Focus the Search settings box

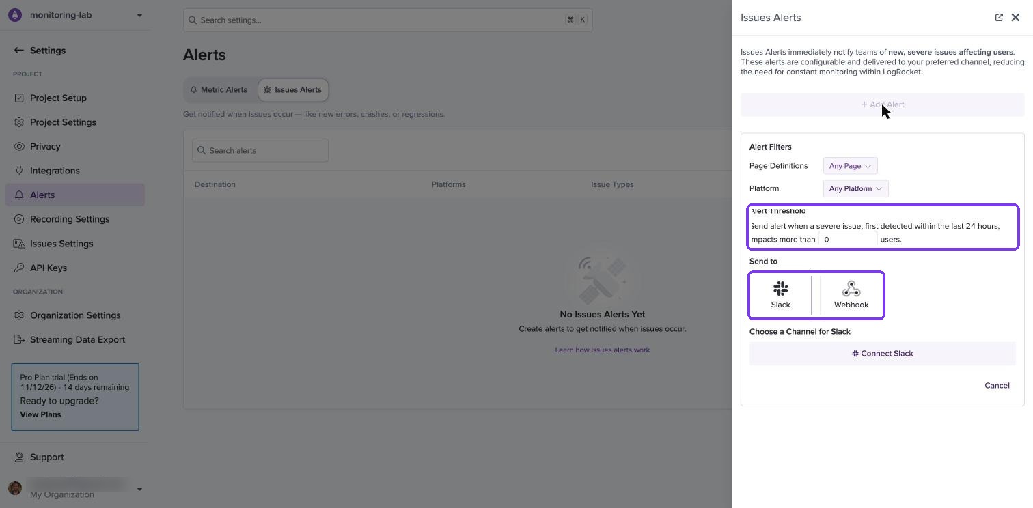coord(387,20)
